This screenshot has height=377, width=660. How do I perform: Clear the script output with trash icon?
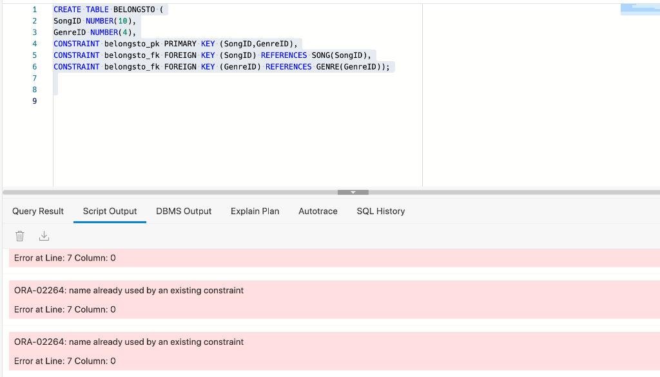(19, 235)
